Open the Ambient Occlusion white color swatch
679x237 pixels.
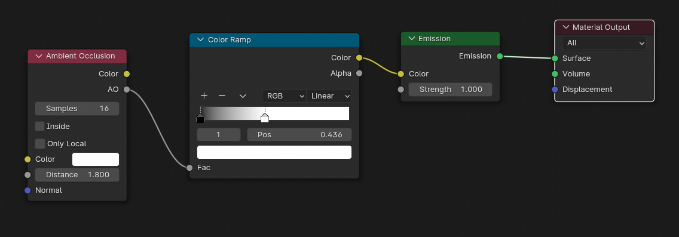pos(96,159)
